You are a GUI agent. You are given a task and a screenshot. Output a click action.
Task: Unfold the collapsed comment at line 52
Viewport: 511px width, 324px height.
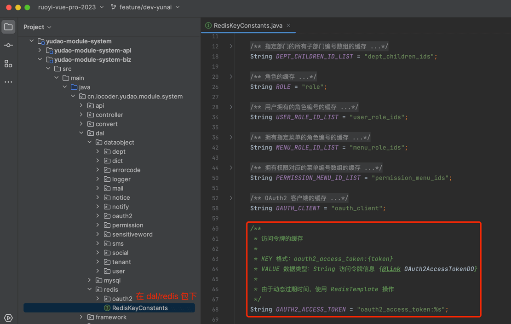click(x=231, y=198)
